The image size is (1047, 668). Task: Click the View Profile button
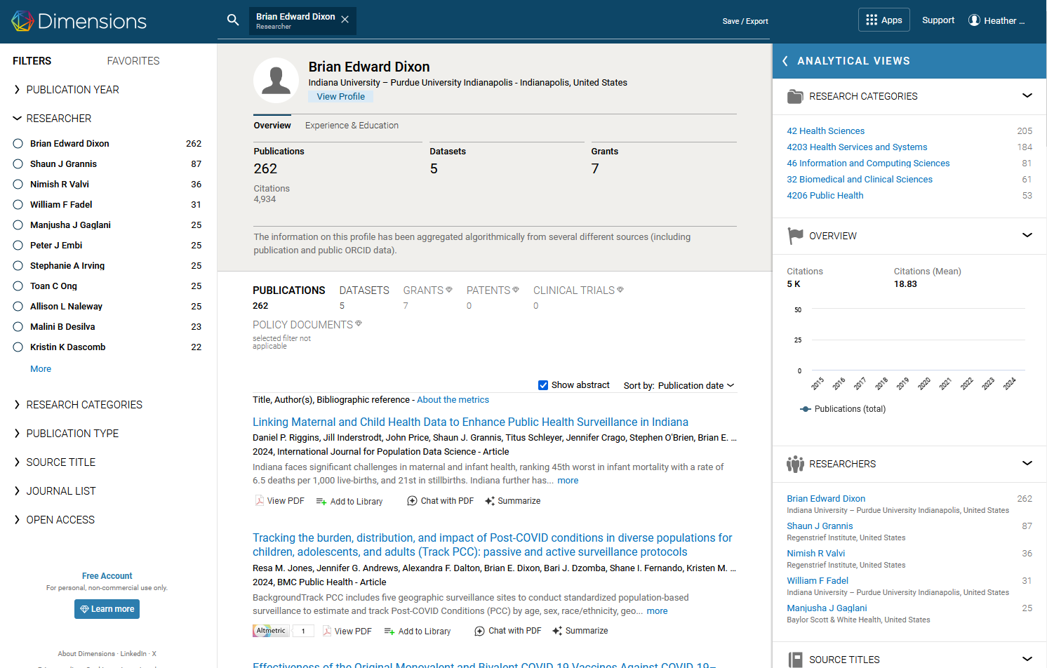tap(340, 97)
